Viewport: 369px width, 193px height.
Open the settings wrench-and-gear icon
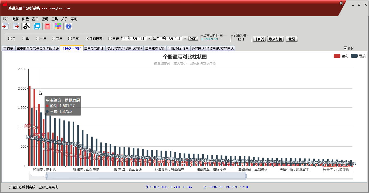pyautogui.click(x=26, y=26)
